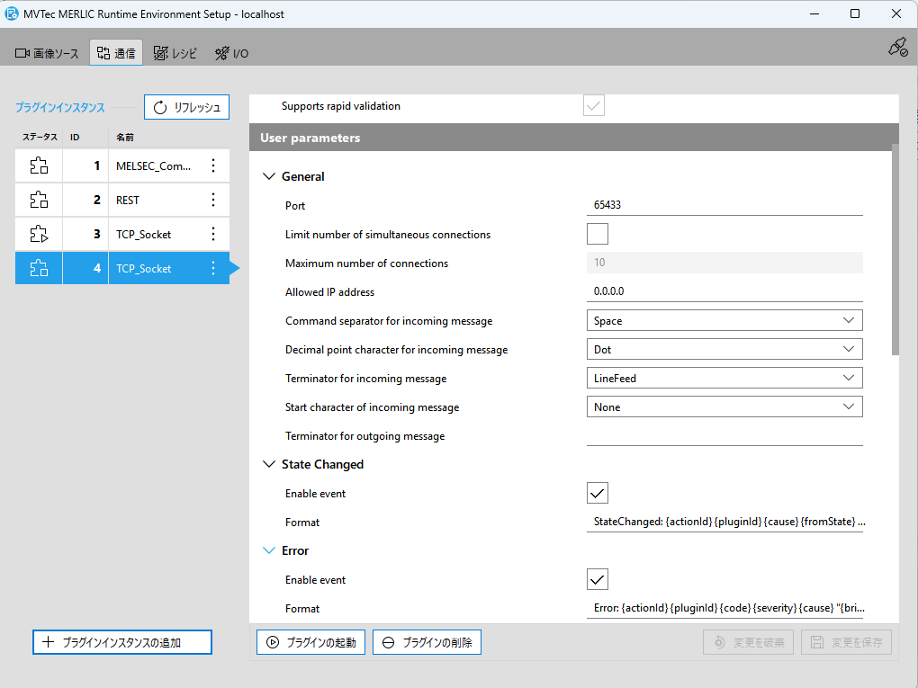Screen dimensions: 918x688
Task: Click the status icon of plugin ID 3
Action: (40, 234)
